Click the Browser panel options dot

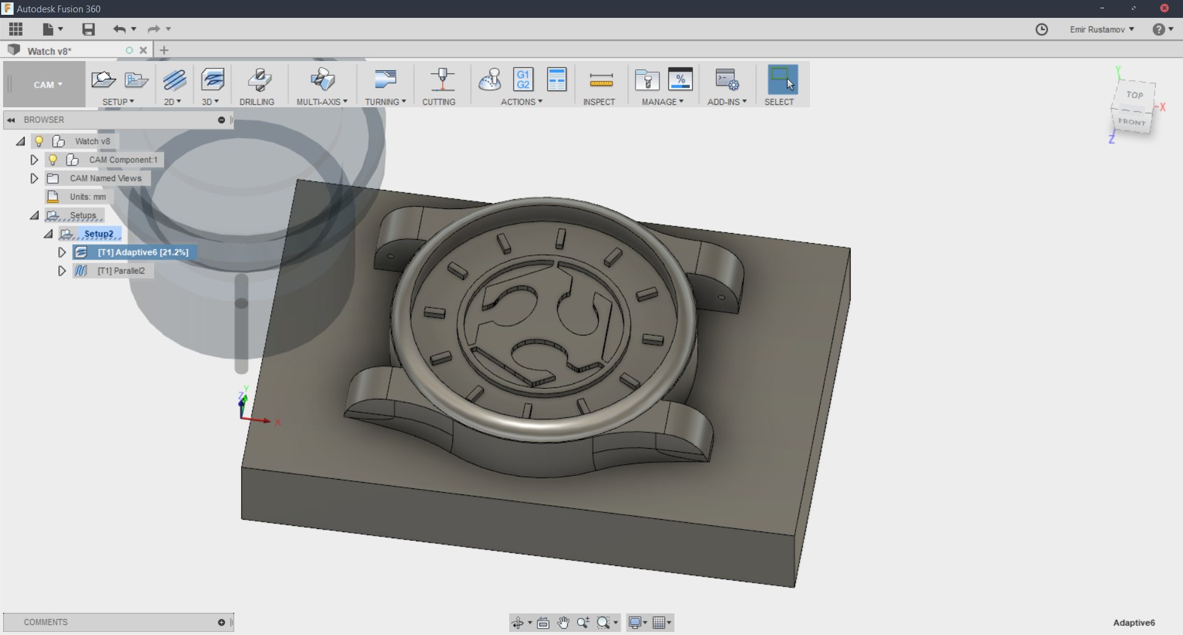(221, 120)
